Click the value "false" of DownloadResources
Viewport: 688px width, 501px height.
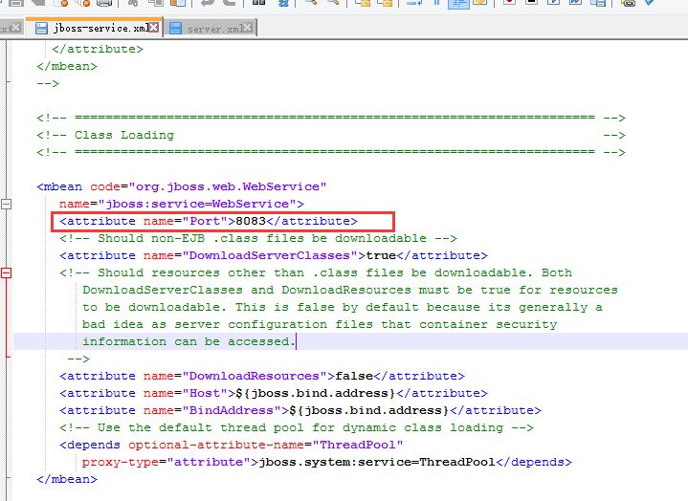click(354, 376)
